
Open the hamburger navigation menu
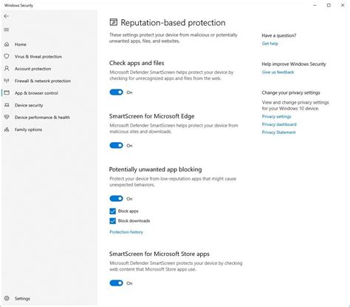tap(7, 30)
